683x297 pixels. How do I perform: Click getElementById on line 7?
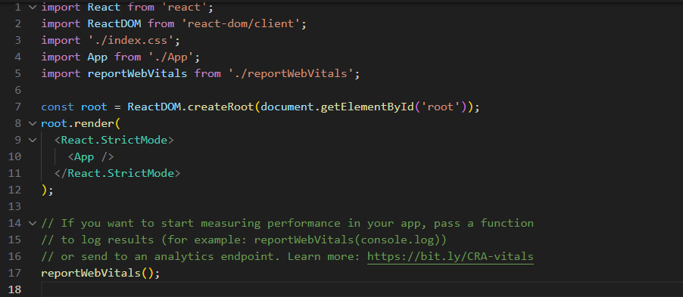point(368,107)
